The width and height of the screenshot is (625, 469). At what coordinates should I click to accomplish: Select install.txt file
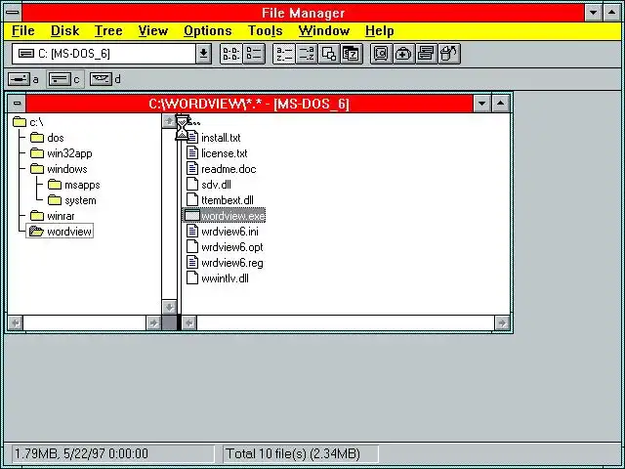[214, 138]
